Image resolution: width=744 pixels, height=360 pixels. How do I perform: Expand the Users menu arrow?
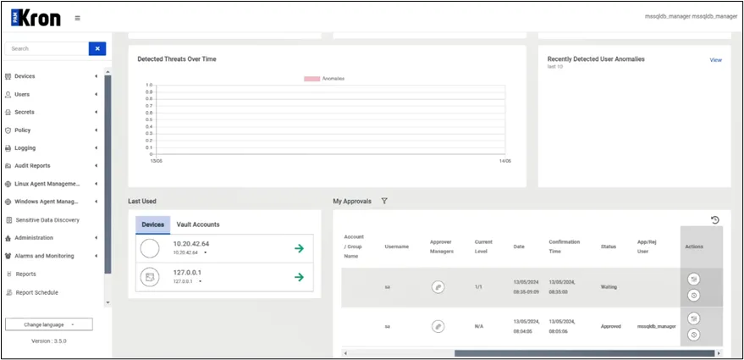click(96, 94)
